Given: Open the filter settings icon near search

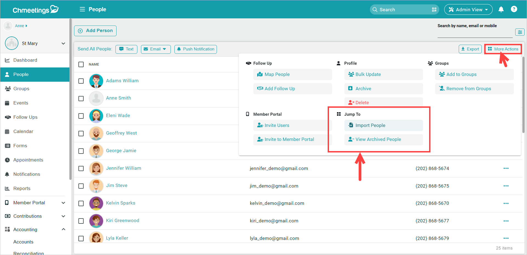Looking at the screenshot, I should pyautogui.click(x=520, y=32).
